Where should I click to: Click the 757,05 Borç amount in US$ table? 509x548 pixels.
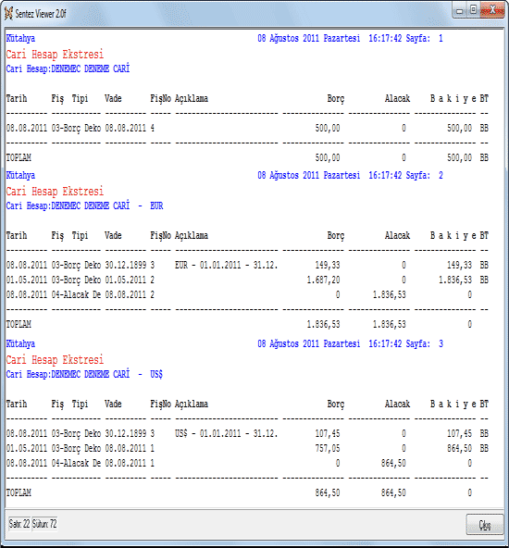point(328,448)
